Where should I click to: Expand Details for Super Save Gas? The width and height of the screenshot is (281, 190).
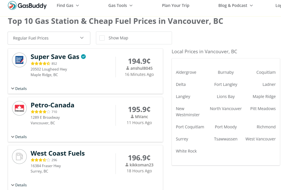(x=19, y=88)
